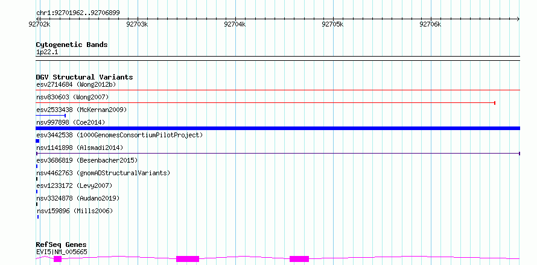
Task: Click the purple nsv1141898 variant line
Action: (278, 154)
